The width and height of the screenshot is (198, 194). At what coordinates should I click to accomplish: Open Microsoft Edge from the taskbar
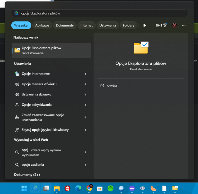(x=78, y=188)
